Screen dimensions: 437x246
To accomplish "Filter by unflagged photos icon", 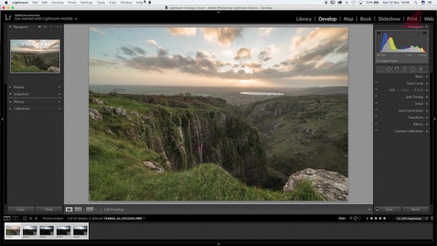I will [355, 218].
